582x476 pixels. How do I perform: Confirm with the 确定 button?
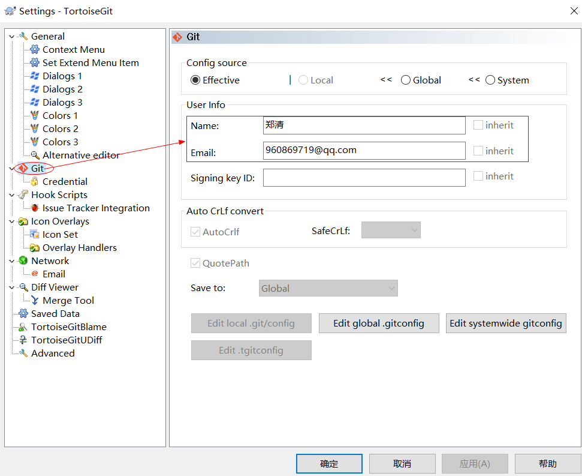coord(329,464)
